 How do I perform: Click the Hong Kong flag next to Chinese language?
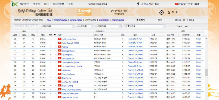[176, 4]
